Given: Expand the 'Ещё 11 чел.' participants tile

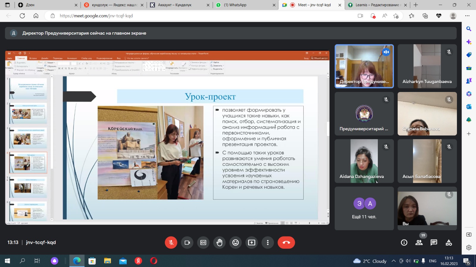Looking at the screenshot, I should point(364,208).
